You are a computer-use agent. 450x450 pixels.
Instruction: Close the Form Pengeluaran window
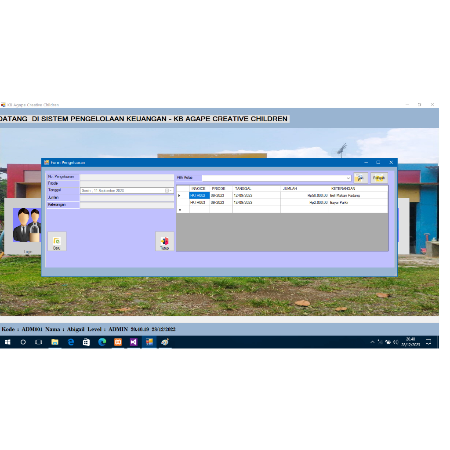pos(391,163)
